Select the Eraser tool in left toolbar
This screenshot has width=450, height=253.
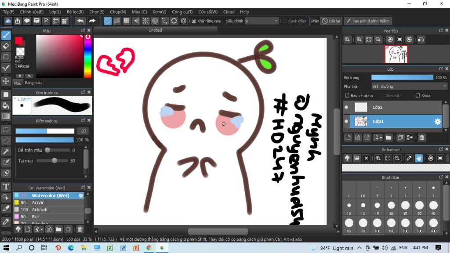point(6,46)
